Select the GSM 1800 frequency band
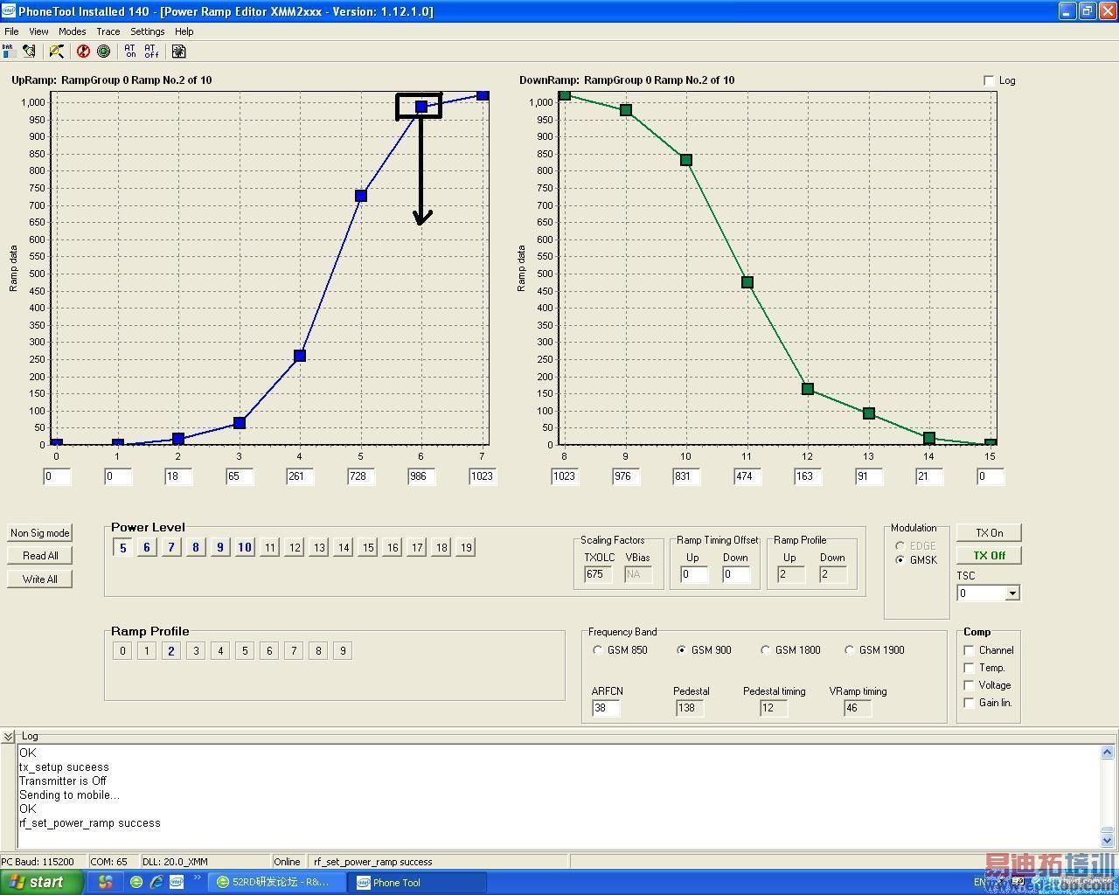 tap(766, 650)
